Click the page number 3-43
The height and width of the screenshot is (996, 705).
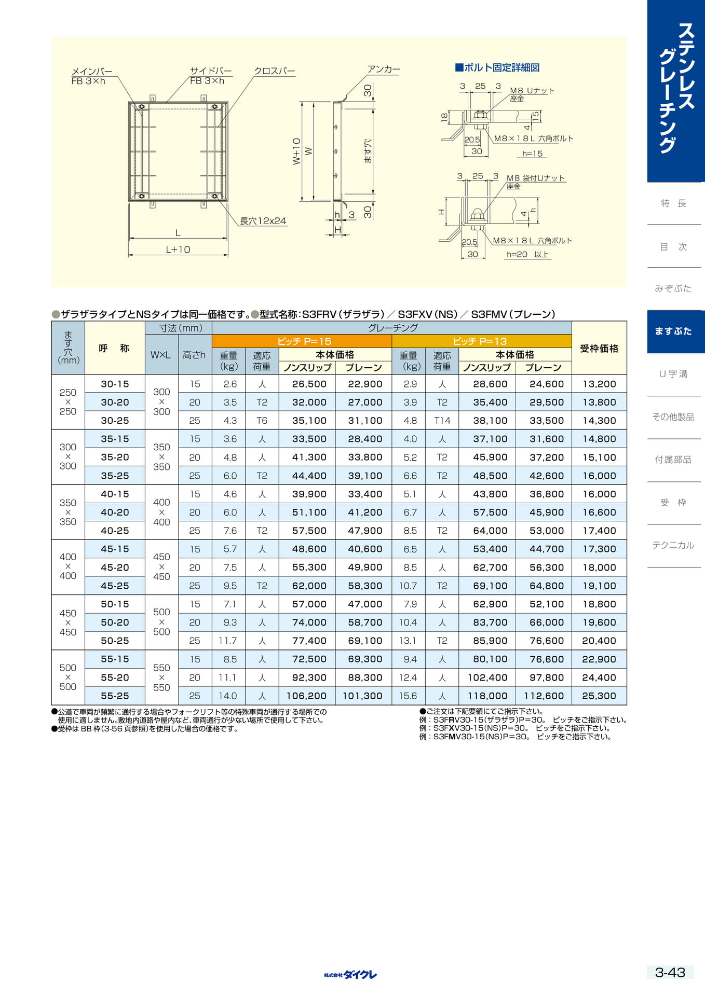tap(670, 972)
